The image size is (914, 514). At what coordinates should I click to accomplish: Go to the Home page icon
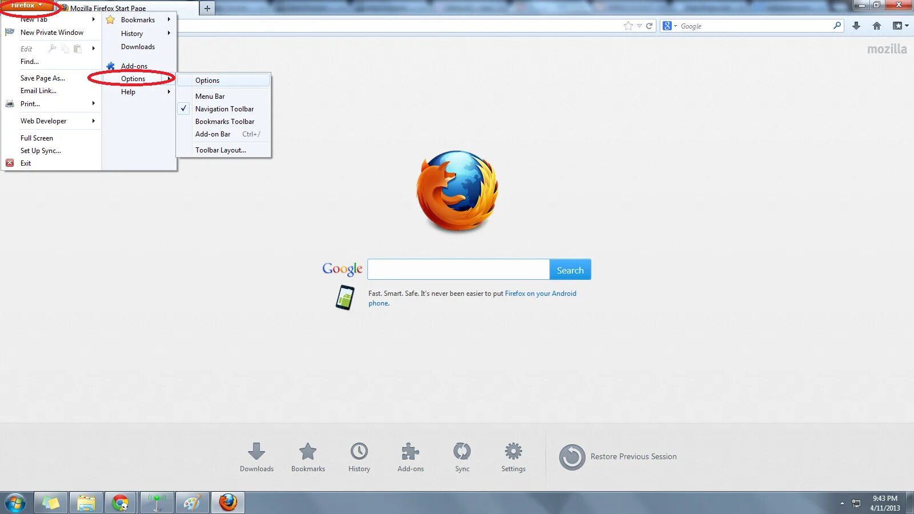point(877,26)
